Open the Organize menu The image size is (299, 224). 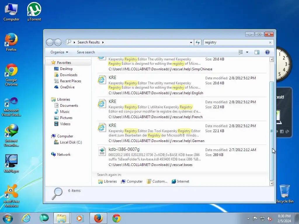(x=59, y=52)
